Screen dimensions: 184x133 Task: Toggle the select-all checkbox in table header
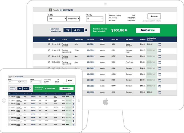[x=49, y=39]
